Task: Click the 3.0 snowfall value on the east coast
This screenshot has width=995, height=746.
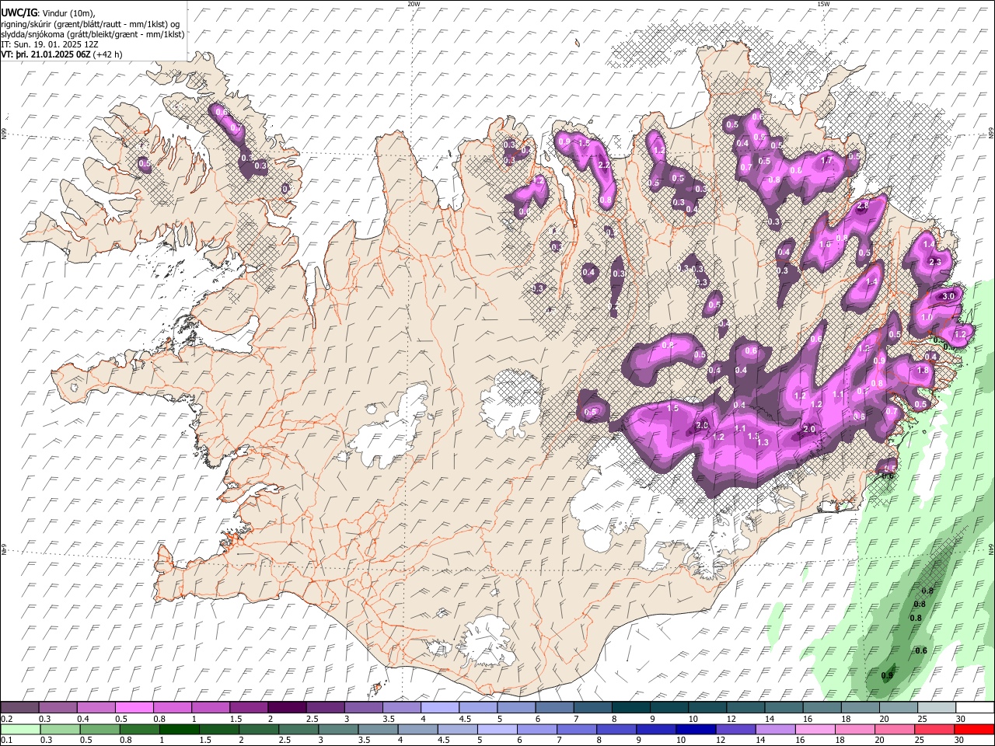Action: point(948,297)
